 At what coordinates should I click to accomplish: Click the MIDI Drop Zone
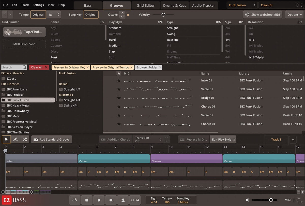tap(24, 44)
